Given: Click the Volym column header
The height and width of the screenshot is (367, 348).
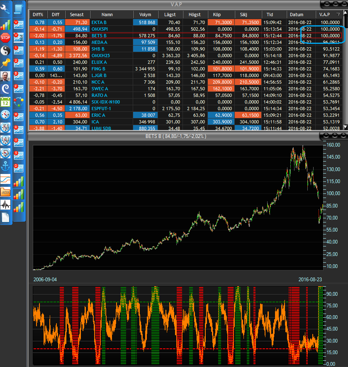Looking at the screenshot, I should (x=145, y=14).
